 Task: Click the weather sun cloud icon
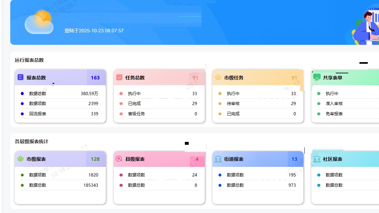39,22
